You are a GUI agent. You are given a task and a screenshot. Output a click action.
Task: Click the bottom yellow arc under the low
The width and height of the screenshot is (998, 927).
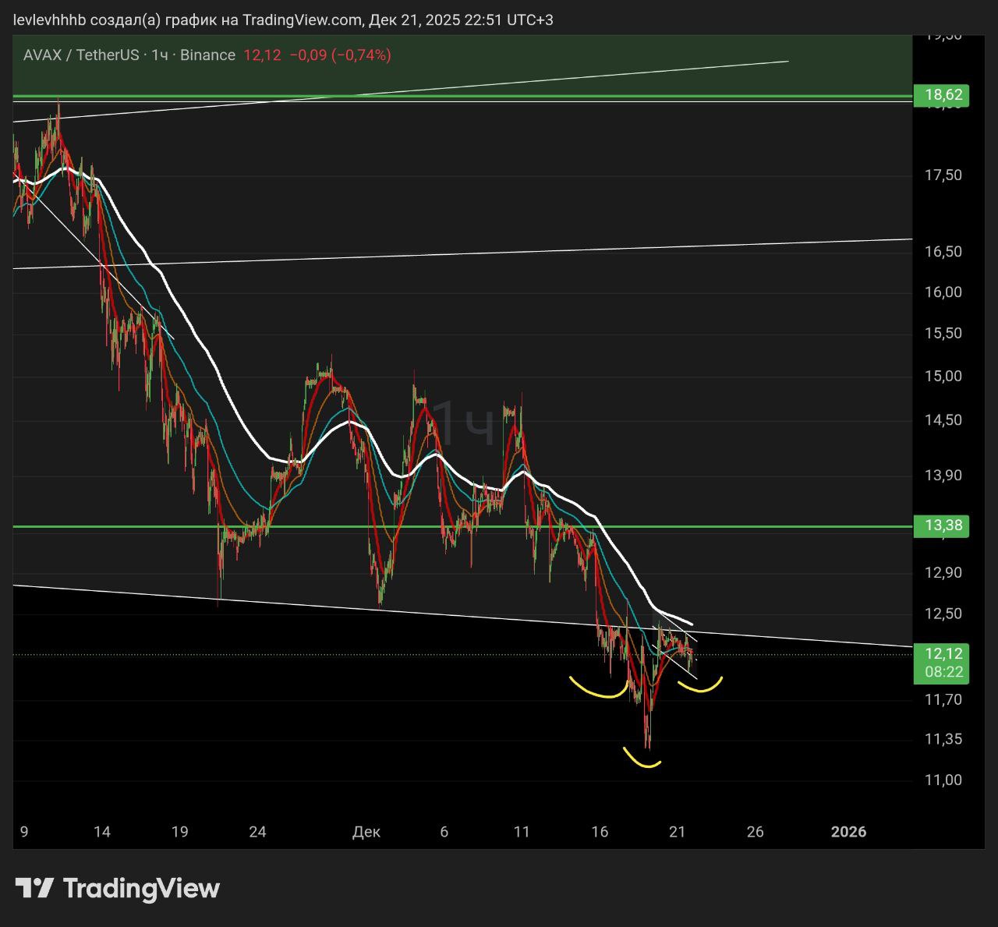click(642, 760)
